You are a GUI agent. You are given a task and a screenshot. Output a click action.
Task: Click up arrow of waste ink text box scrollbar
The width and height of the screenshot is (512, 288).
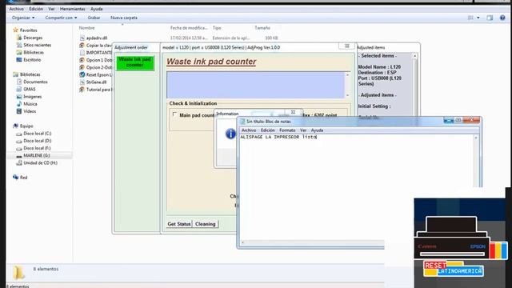click(347, 75)
